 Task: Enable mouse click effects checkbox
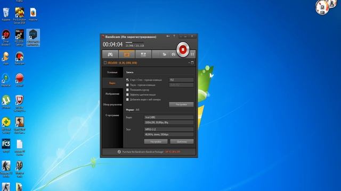(127, 94)
